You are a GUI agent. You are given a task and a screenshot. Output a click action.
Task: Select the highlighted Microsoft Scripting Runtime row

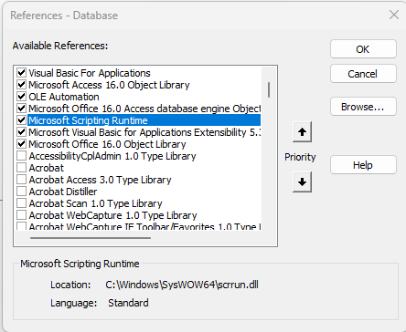tap(144, 120)
